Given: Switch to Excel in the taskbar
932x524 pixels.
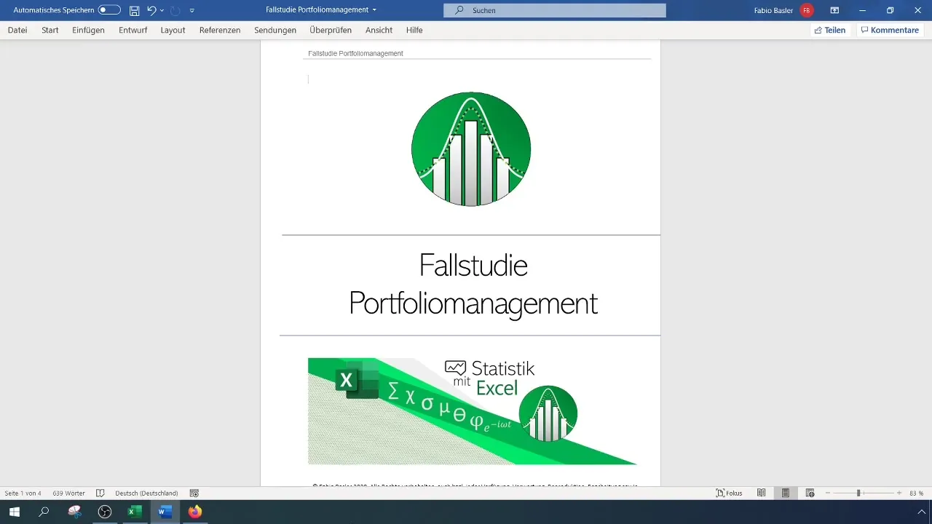Looking at the screenshot, I should pyautogui.click(x=135, y=512).
